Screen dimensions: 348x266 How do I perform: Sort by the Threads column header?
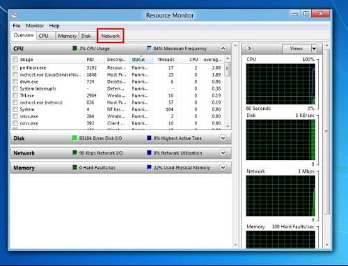pos(165,59)
